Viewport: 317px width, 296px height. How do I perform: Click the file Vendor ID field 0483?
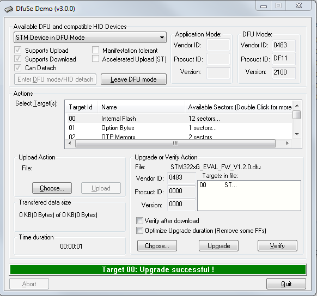(181, 178)
